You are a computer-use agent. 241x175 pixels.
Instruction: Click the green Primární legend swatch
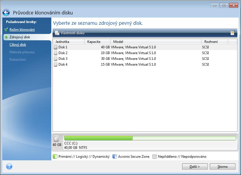point(55,157)
